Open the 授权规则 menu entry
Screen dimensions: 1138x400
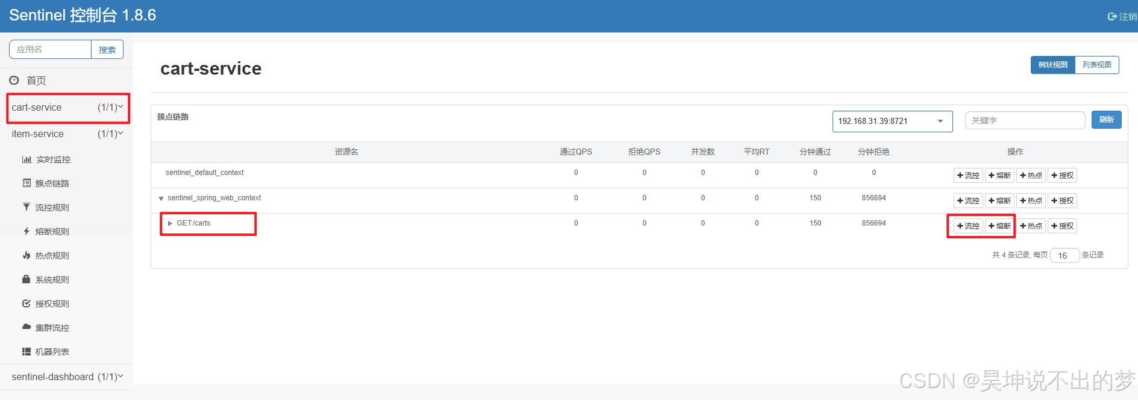[52, 304]
